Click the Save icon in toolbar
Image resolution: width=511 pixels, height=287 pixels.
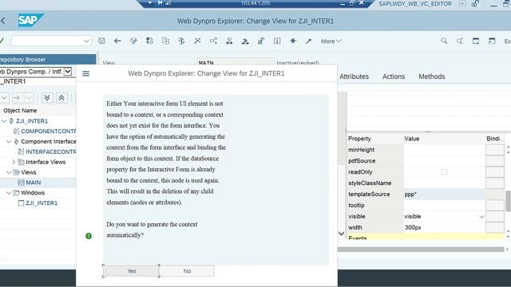point(101,41)
